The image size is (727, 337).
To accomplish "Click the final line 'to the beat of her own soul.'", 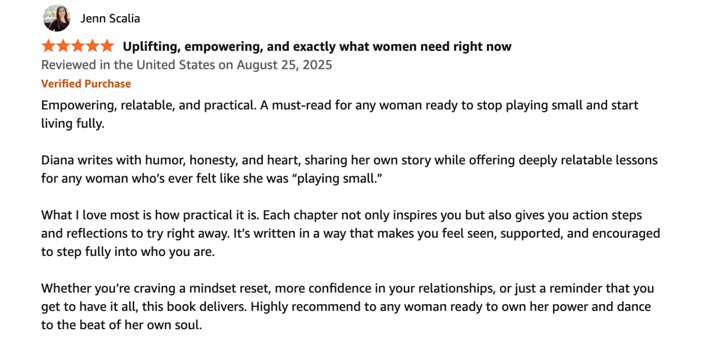I will 121,325.
